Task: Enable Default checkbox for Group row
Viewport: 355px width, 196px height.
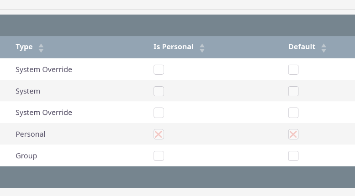Action: 293,156
